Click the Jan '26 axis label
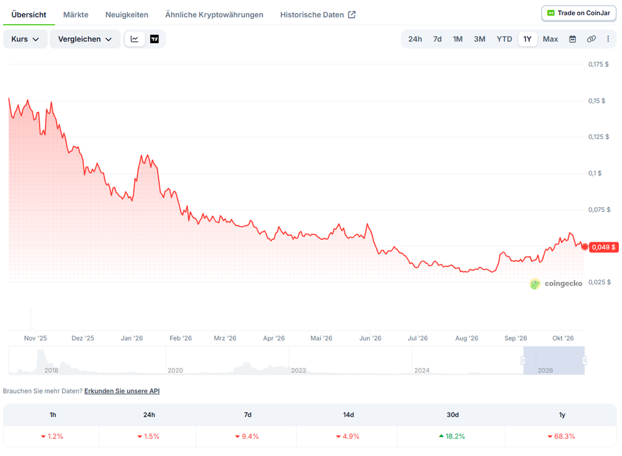 (132, 338)
